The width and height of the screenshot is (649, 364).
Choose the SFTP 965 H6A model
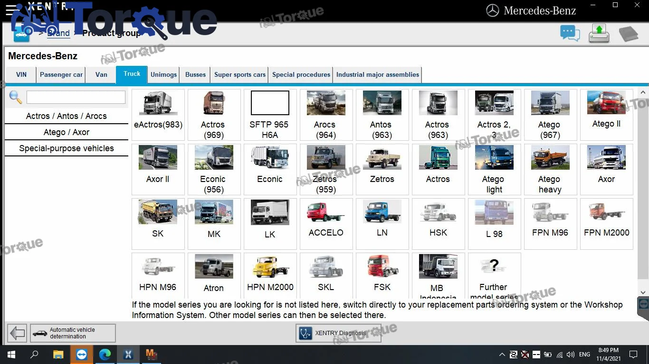coord(270,115)
